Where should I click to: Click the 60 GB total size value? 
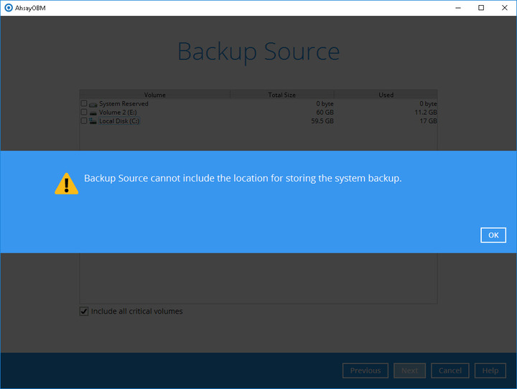pos(325,112)
